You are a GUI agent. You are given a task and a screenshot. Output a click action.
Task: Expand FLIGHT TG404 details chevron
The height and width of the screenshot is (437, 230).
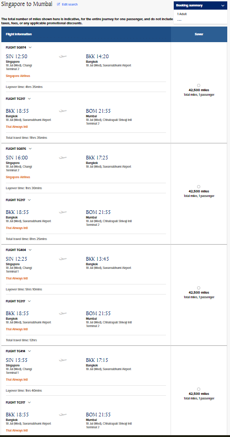coord(30,250)
